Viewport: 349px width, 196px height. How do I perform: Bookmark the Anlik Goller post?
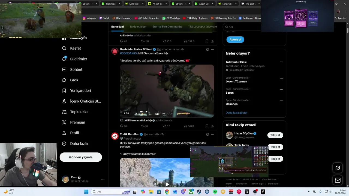point(207,41)
